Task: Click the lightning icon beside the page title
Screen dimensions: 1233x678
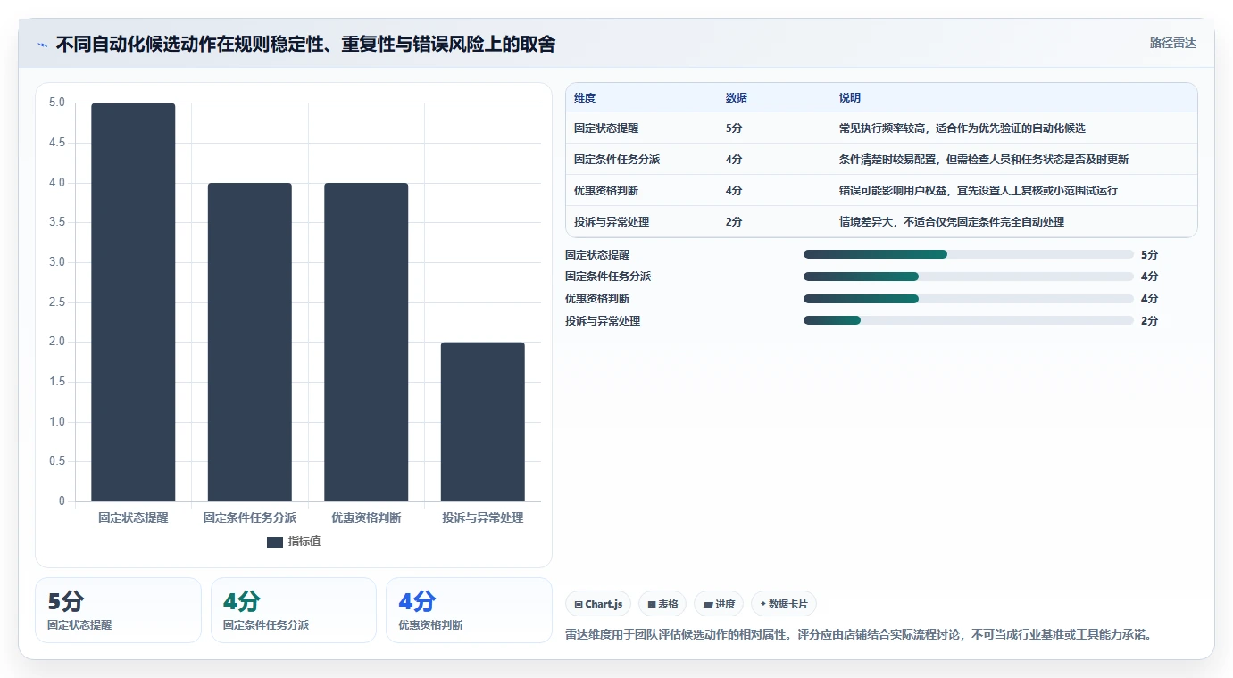Action: pos(42,45)
